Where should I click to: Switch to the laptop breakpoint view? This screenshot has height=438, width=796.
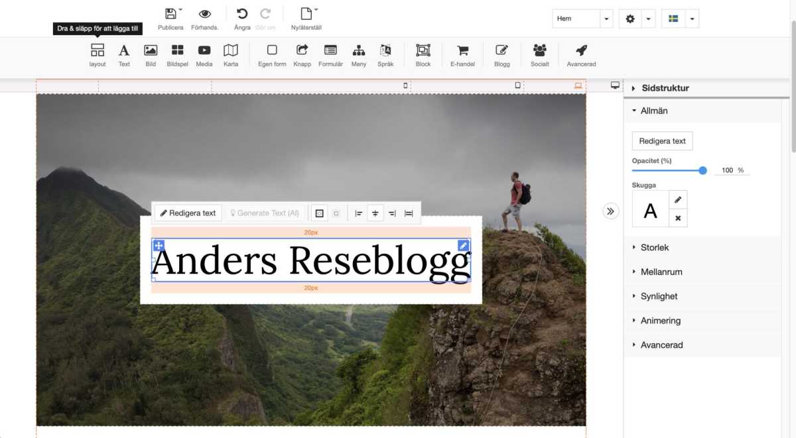point(578,85)
